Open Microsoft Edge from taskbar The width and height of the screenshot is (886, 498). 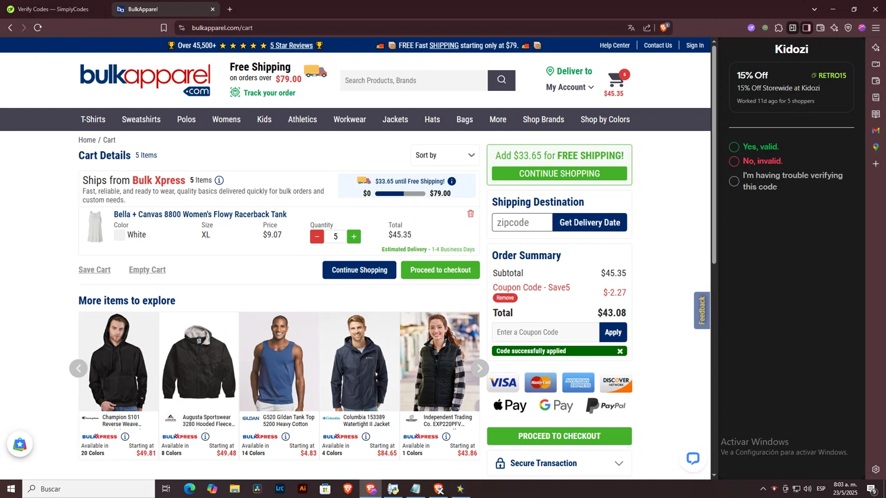pyautogui.click(x=190, y=489)
